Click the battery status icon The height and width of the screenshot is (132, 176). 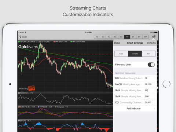[x=156, y=32]
